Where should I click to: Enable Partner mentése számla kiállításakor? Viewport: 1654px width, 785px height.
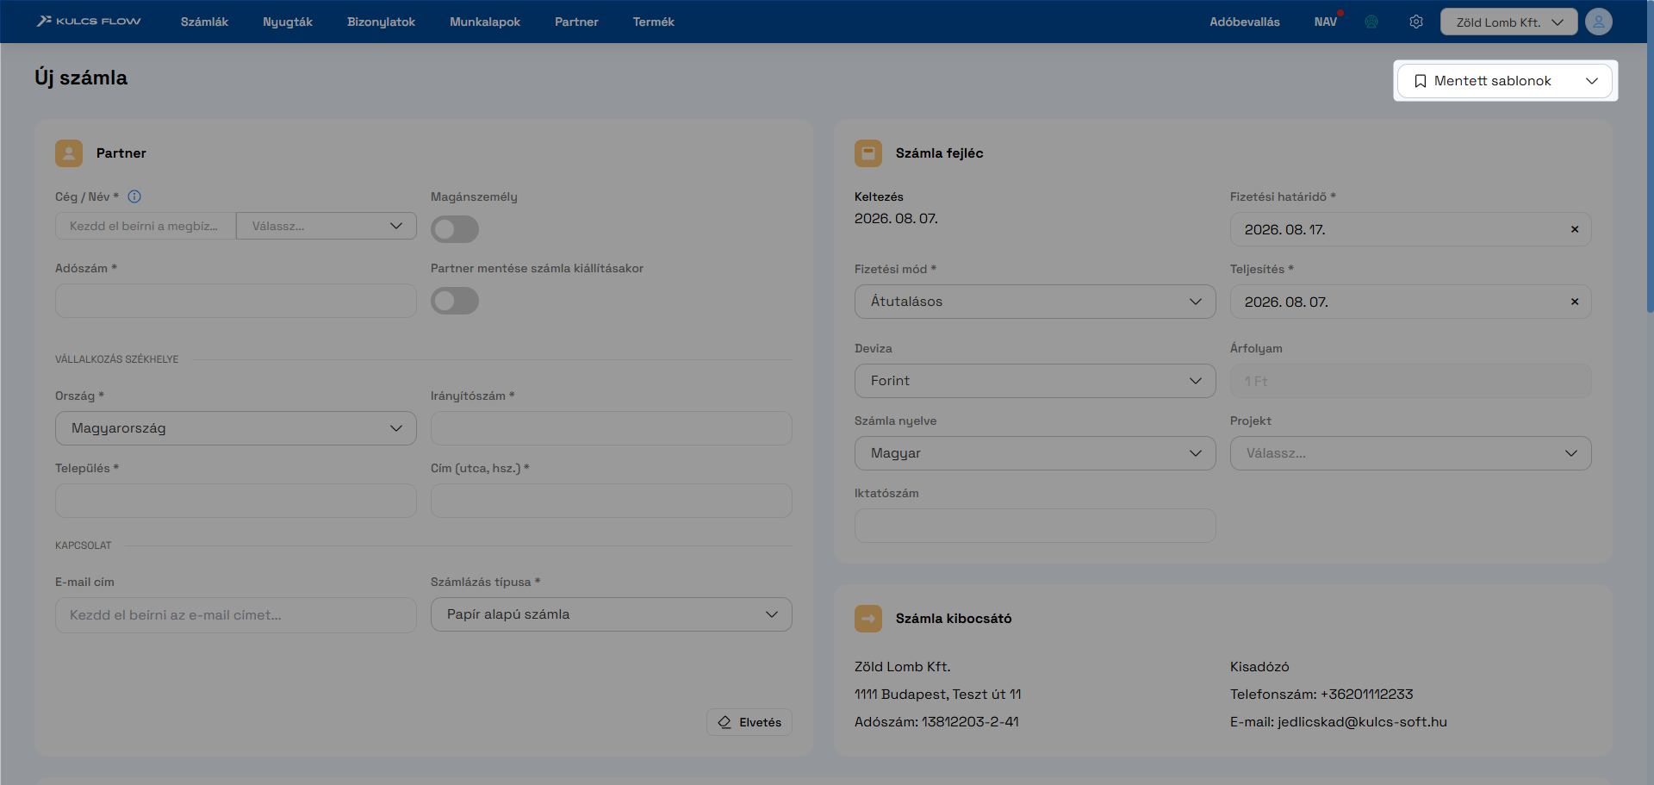point(455,301)
